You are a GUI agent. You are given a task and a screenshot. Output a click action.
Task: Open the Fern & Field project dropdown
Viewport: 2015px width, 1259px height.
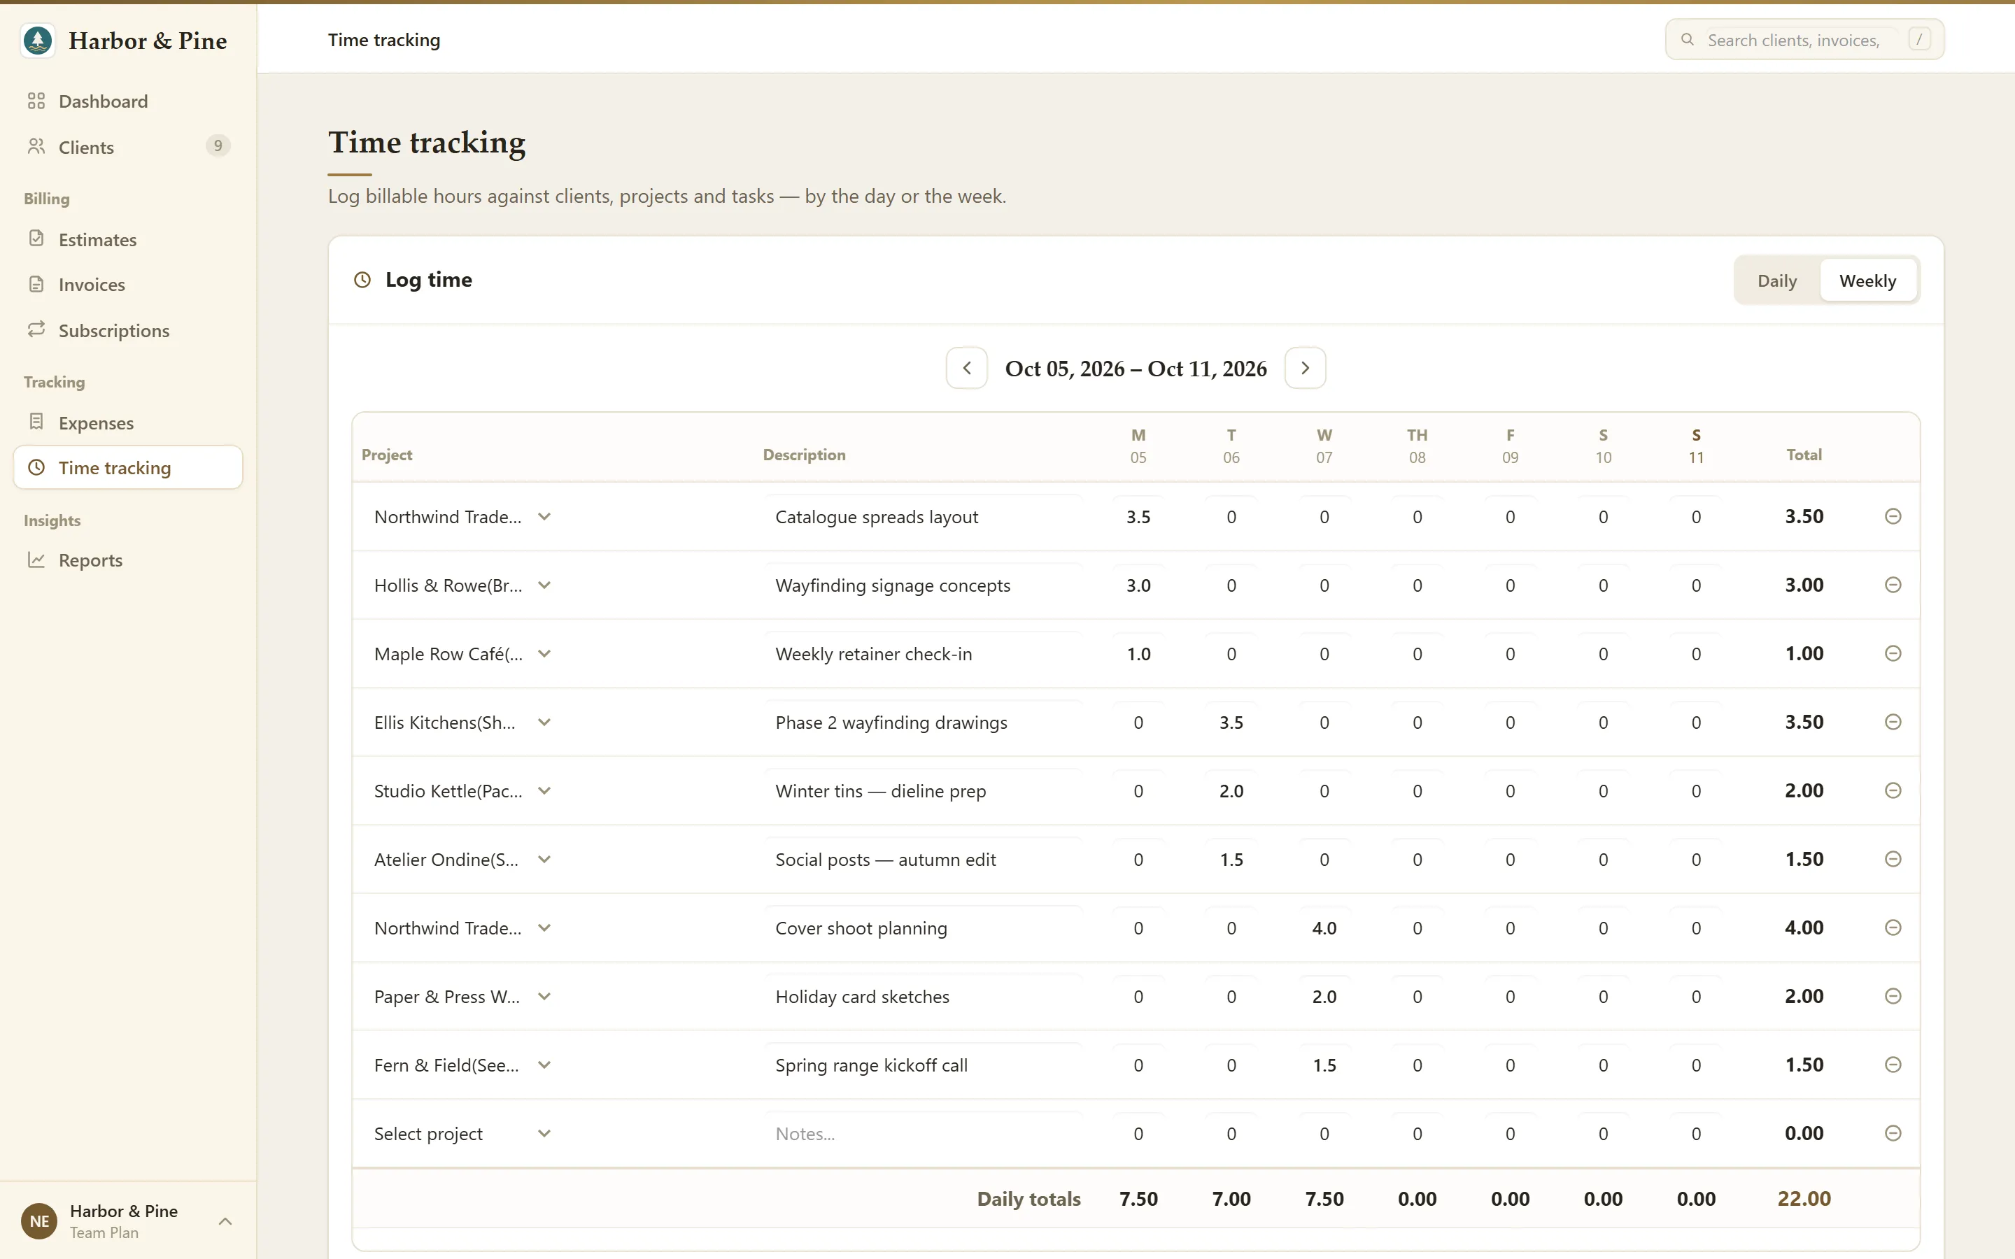click(463, 1064)
